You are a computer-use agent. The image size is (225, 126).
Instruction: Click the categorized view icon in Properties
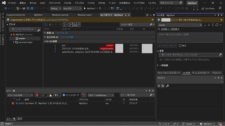(159, 86)
